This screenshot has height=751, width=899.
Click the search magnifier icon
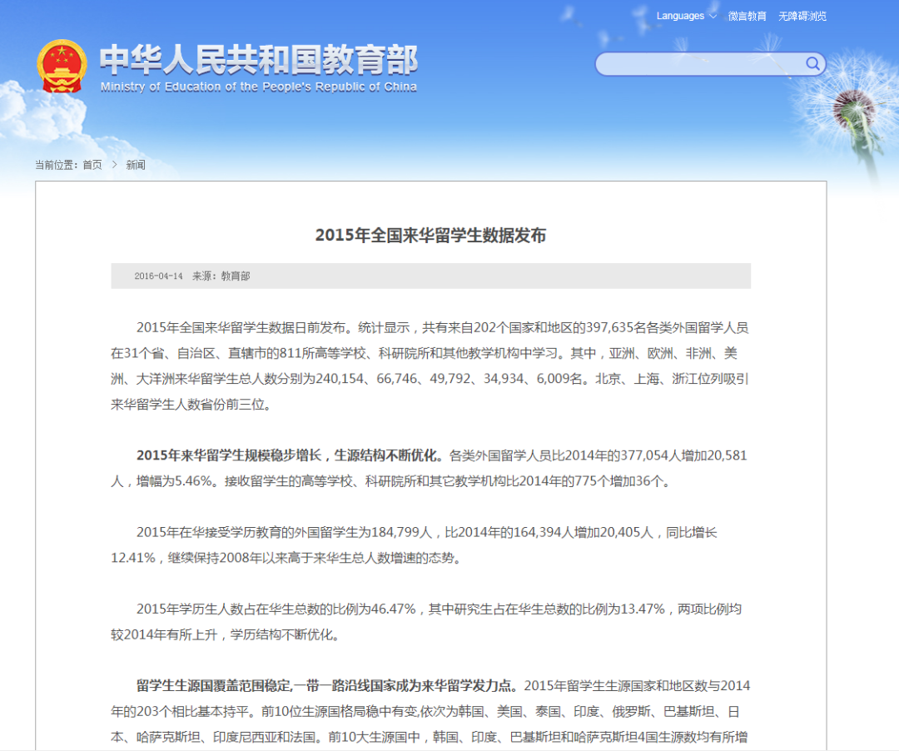812,63
